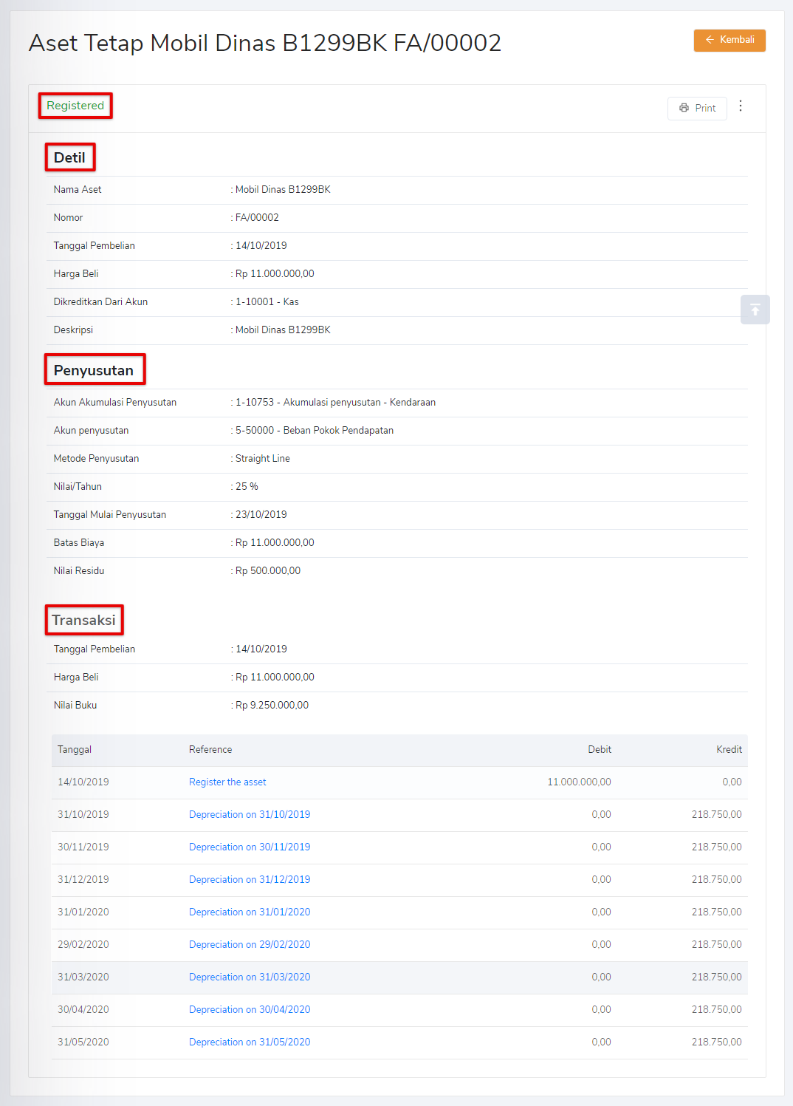Open Depreciation on 31/12/2019 entry
Image resolution: width=793 pixels, height=1106 pixels.
pos(249,879)
